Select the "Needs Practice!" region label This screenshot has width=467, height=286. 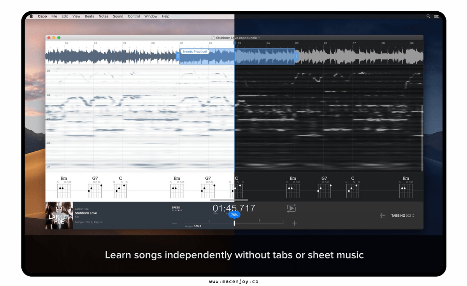pyautogui.click(x=195, y=52)
